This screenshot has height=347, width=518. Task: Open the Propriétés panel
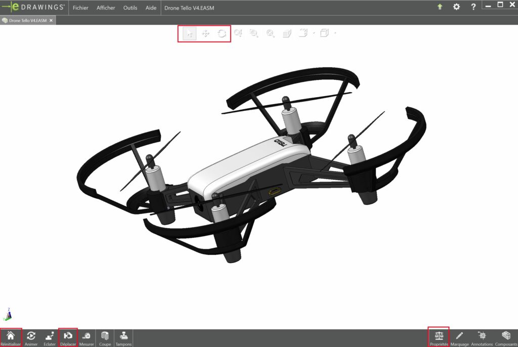(439, 338)
